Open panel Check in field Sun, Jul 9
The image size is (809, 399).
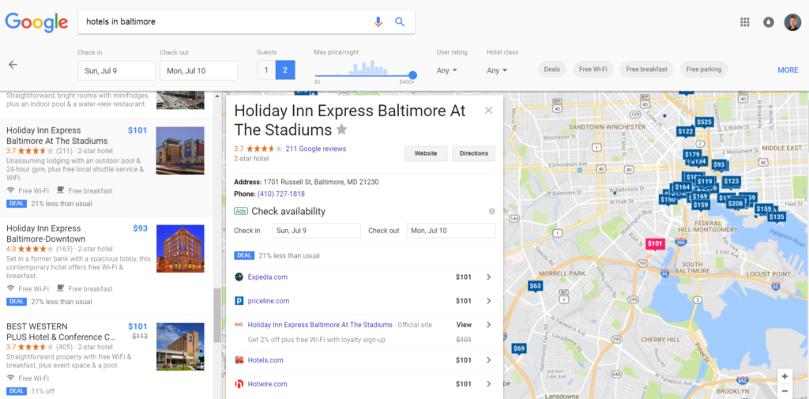tap(316, 231)
